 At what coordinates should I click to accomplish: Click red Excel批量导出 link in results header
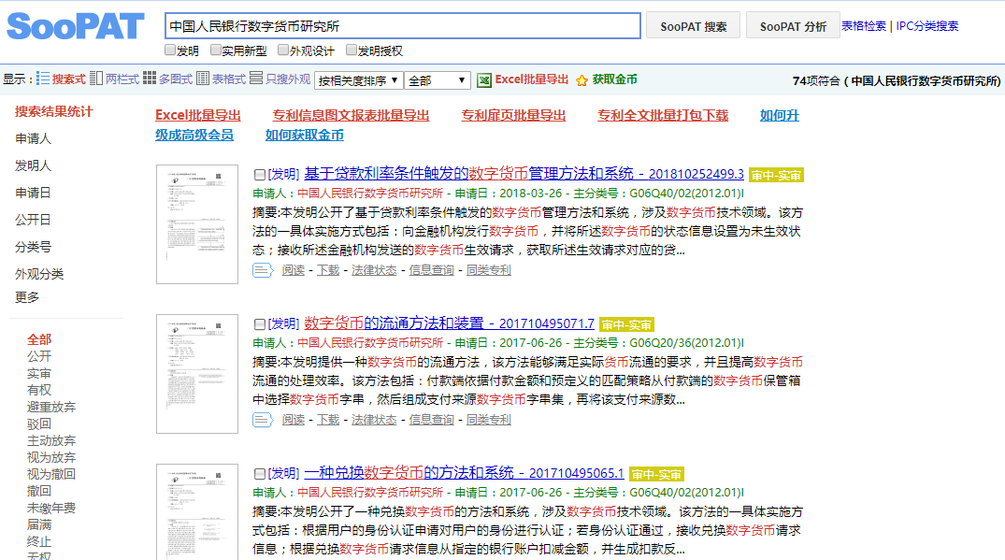(x=198, y=115)
